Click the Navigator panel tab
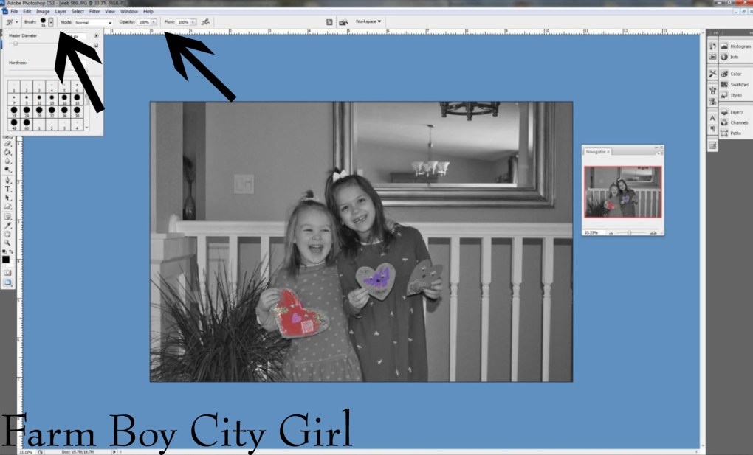This screenshot has width=753, height=455. (595, 152)
